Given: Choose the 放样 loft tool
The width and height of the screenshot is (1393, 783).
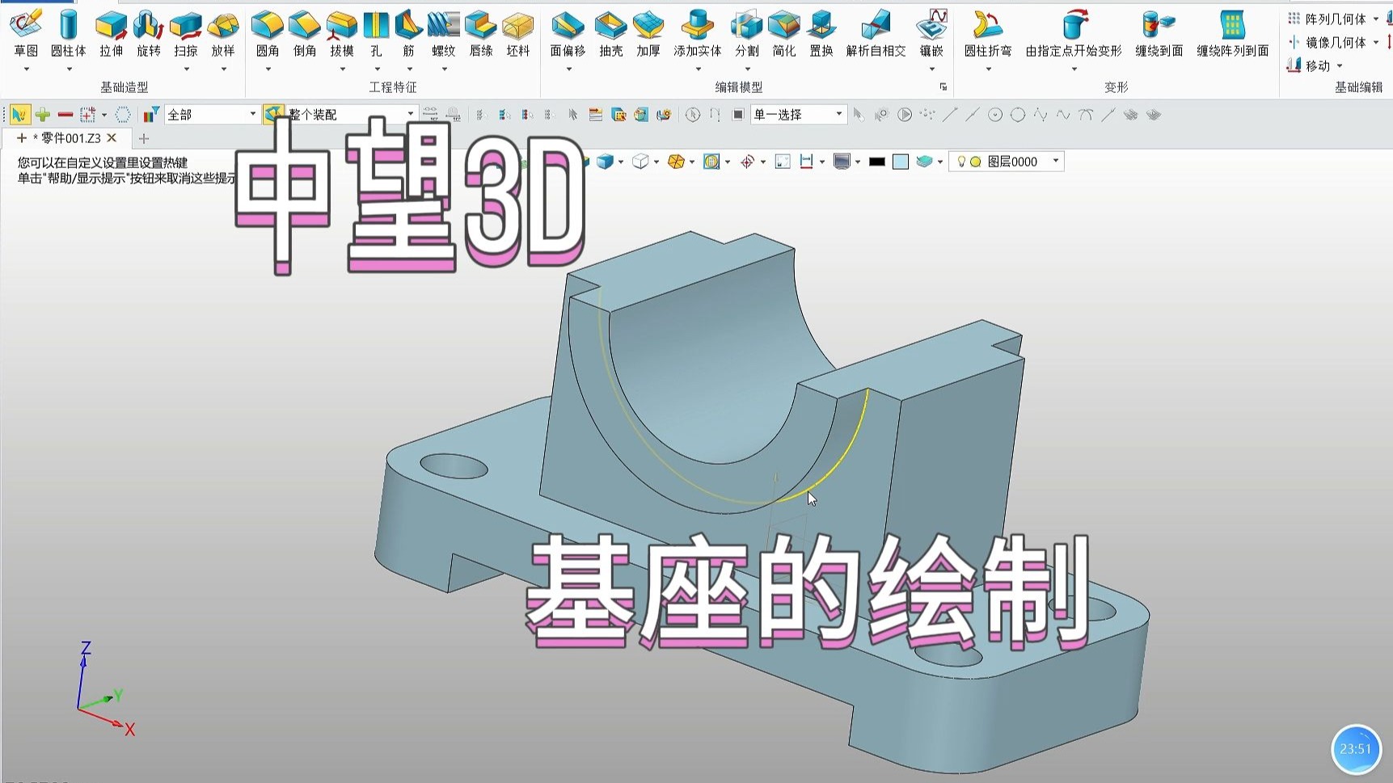Looking at the screenshot, I should 222,35.
